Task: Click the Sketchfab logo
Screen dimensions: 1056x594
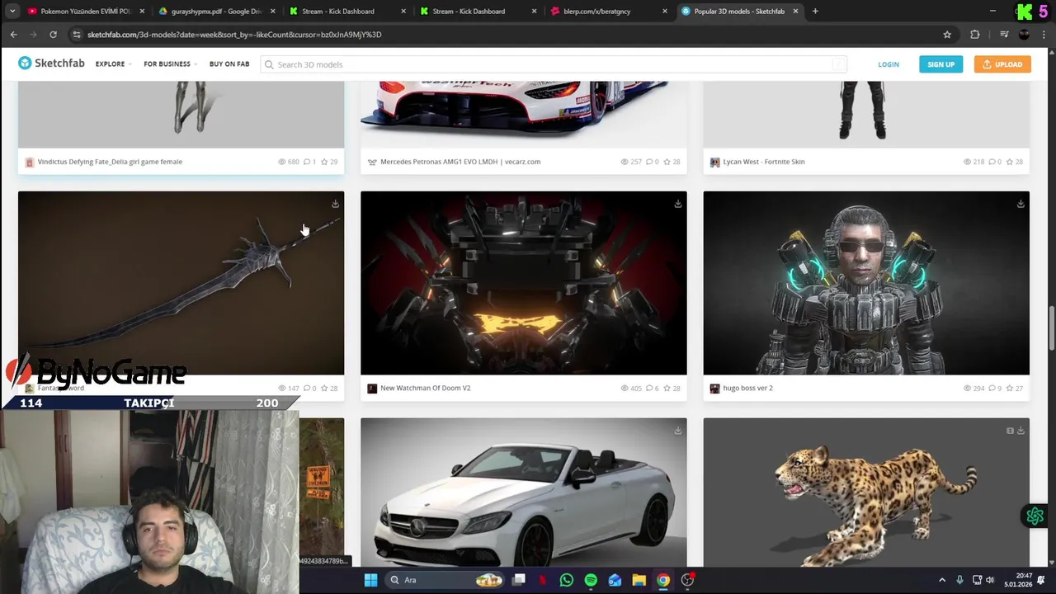Action: [51, 64]
